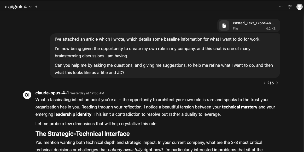Open the Pasted_Text file attachment name
The image size is (304, 152).
tap(253, 23)
